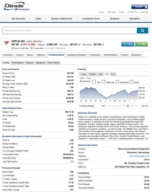Open the Research main navigation menu
The image size is (152, 192).
click(x=114, y=19)
